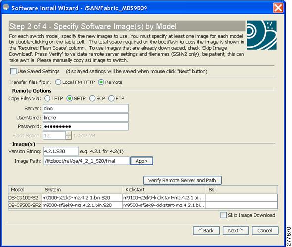292x247 pixels.
Task: Select the Remote transfer option
Action: point(101,82)
